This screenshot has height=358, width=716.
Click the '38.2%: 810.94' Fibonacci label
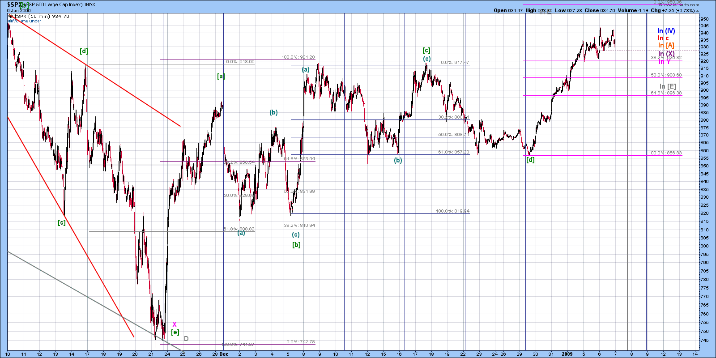(299, 226)
